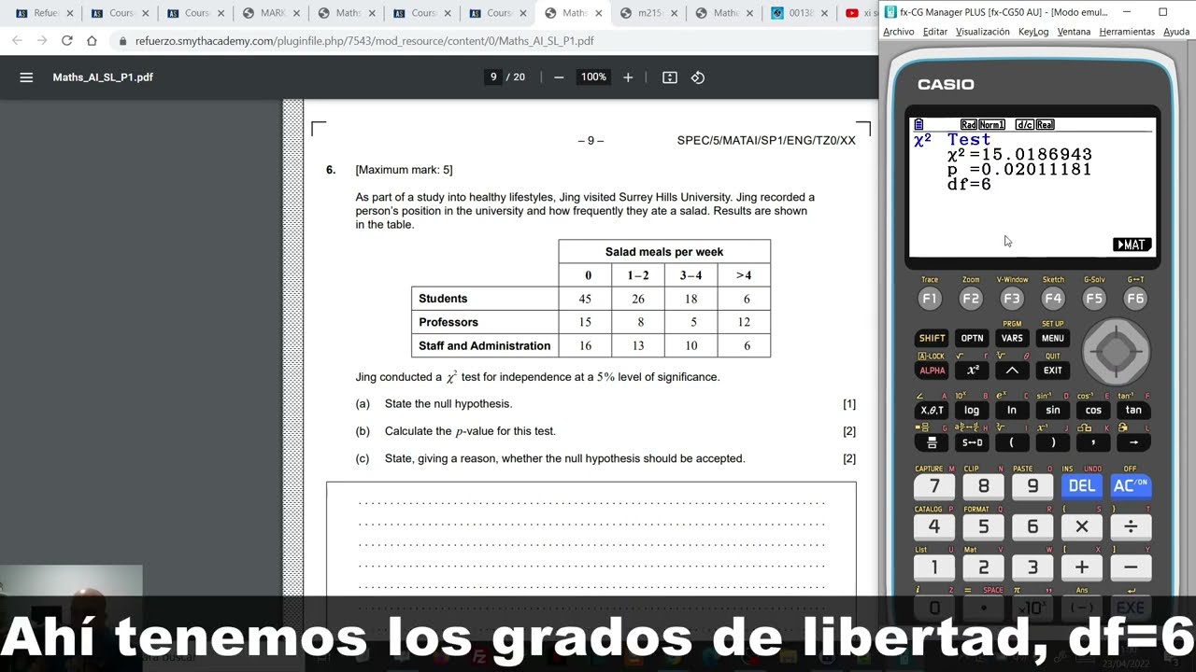
Task: Tap the EXIT calculator key
Action: [x=1053, y=371]
